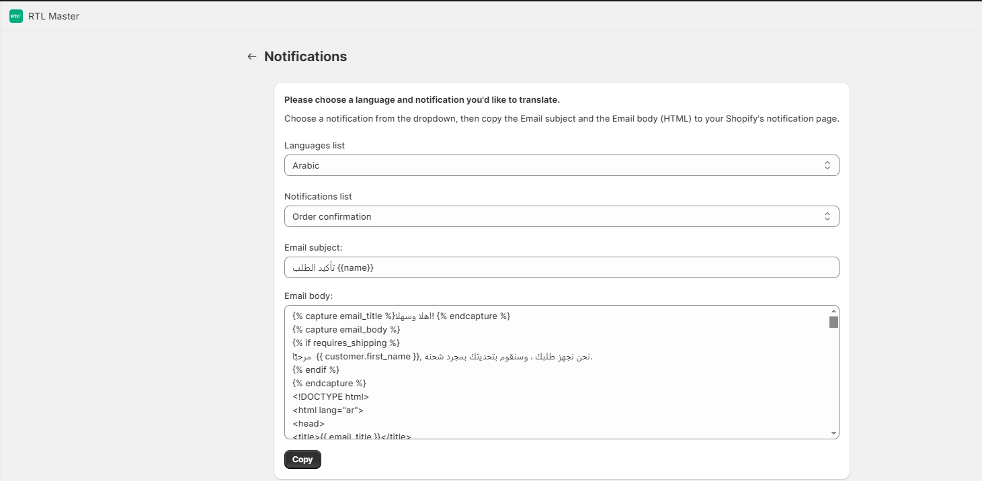Screen dimensions: 982x481
Task: Click the "Notifications list" label
Action: click(x=318, y=196)
